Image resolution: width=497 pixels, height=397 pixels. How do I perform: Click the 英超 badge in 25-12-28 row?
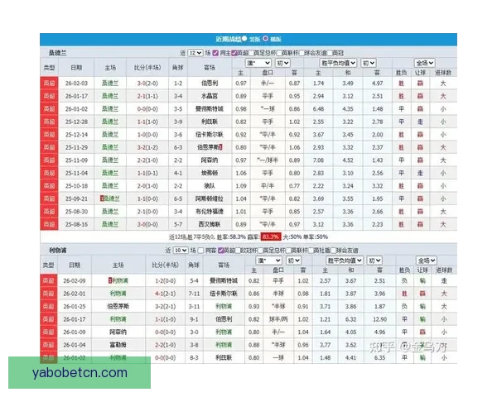(50, 121)
